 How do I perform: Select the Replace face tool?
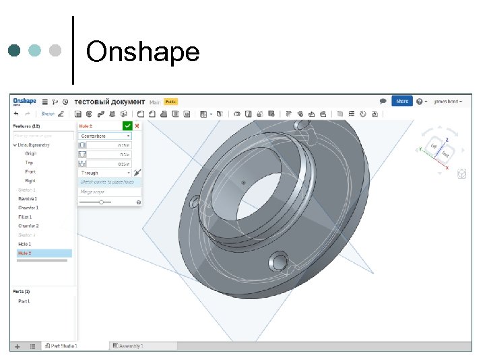tap(323, 114)
